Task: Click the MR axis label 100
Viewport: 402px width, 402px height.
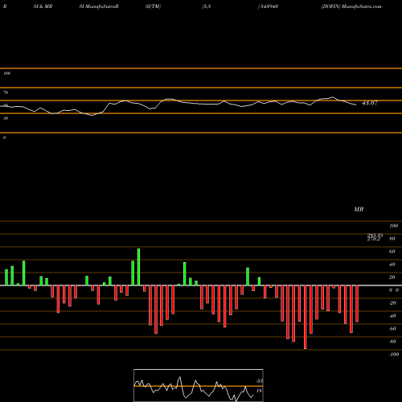Action: coord(393,226)
